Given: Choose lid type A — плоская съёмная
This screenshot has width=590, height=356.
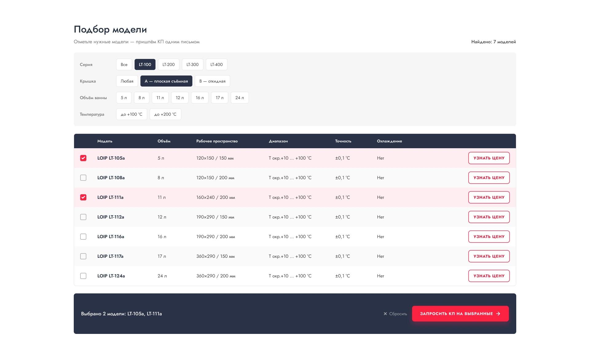Looking at the screenshot, I should tap(166, 81).
